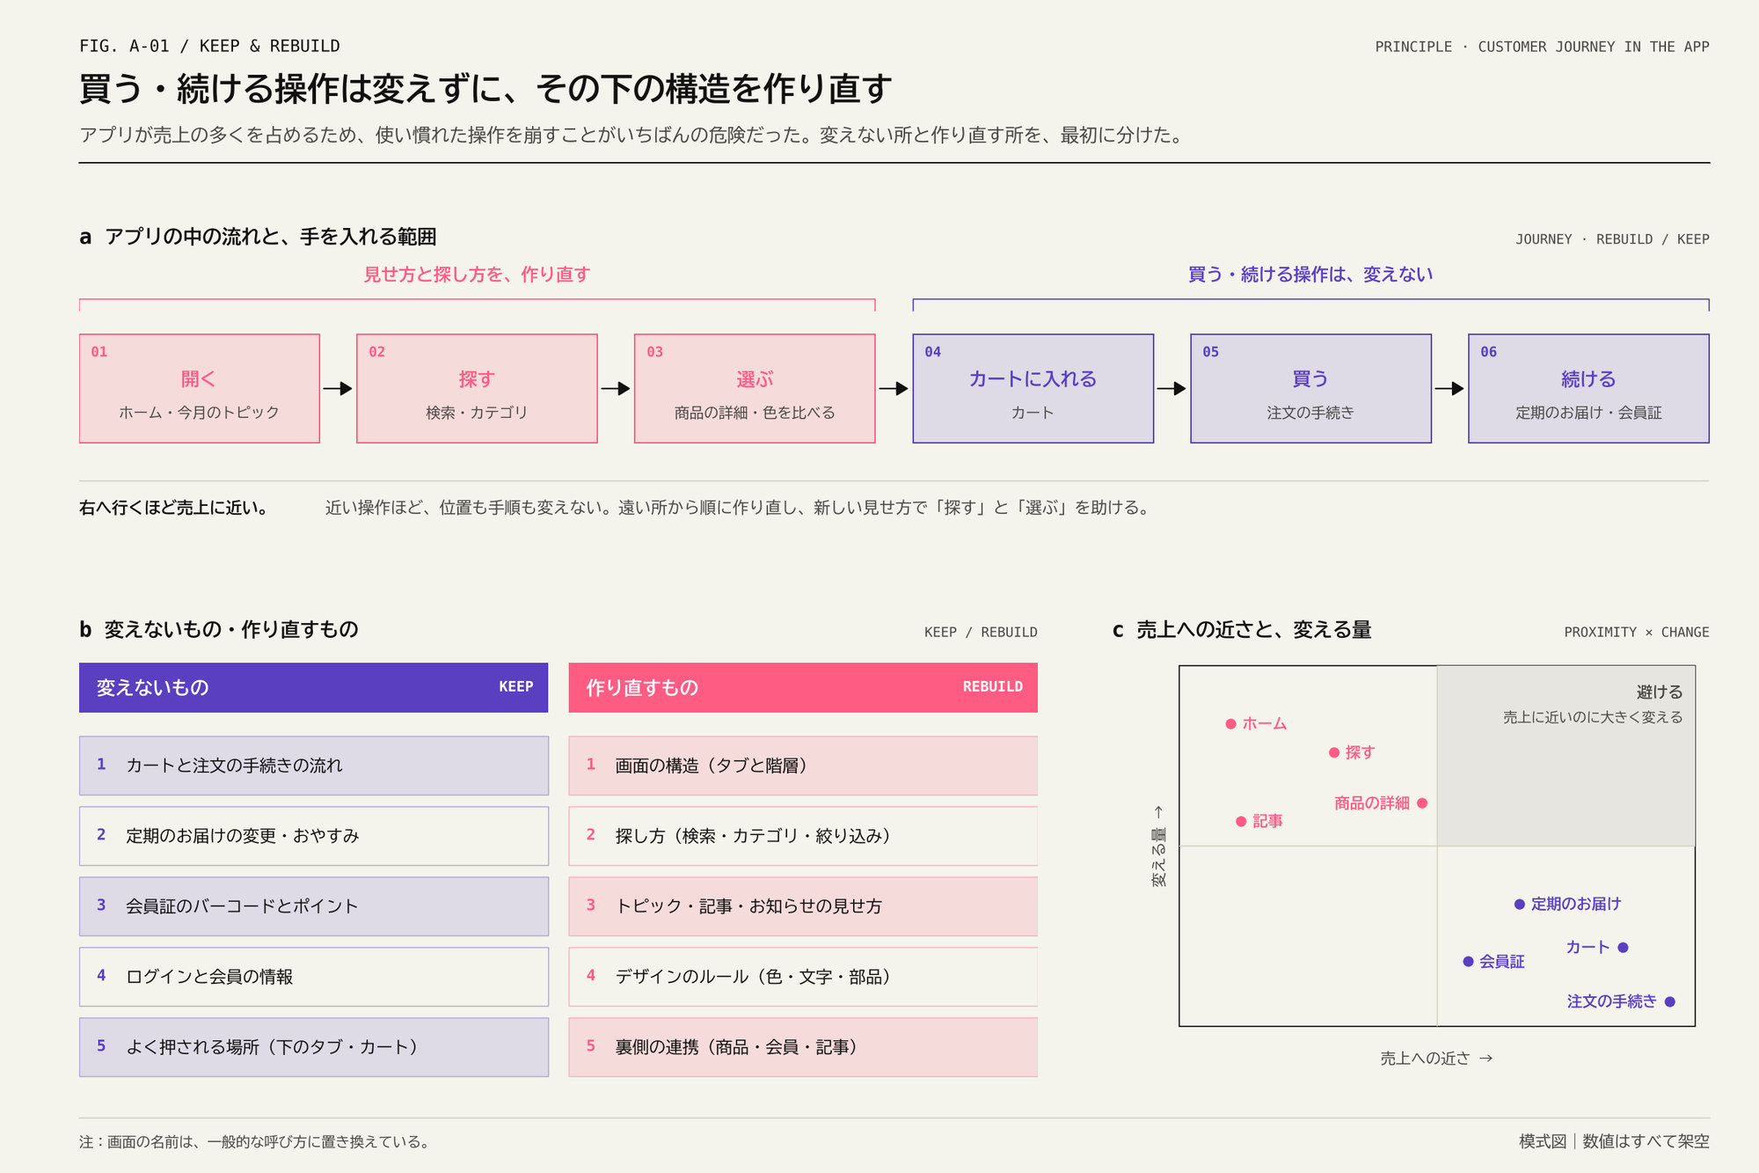The image size is (1759, 1173).
Task: Click the 避ける shaded quadrant label
Action: coord(1659,693)
